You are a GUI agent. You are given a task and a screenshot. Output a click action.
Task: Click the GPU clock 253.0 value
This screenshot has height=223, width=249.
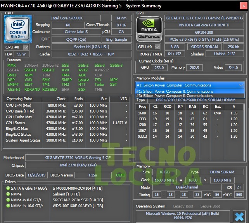(x=159, y=68)
